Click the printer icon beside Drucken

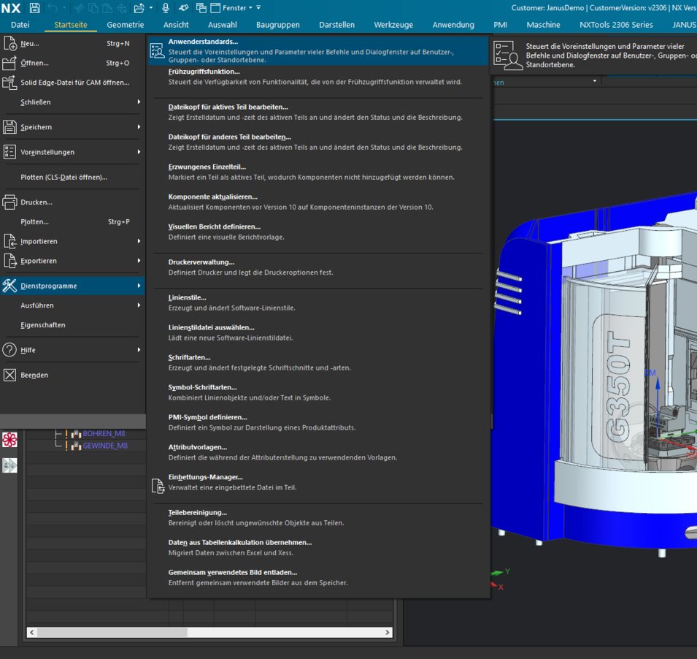pos(9,202)
